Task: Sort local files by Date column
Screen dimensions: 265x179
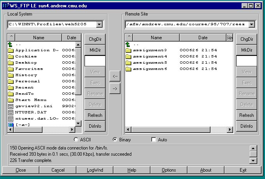Action: (x=71, y=37)
